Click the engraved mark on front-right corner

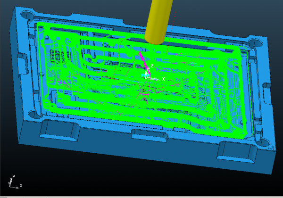click(x=271, y=148)
